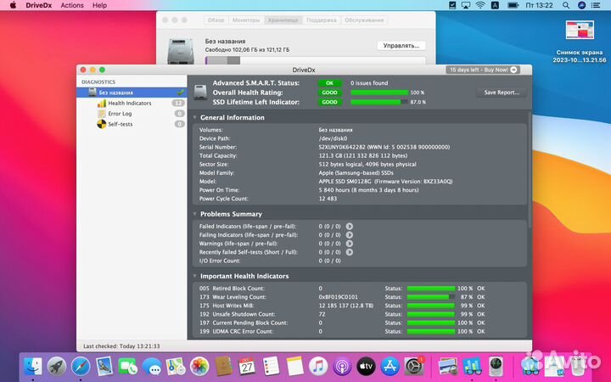Click the drive icon next to S.M.A.R.T. status

coord(200,93)
